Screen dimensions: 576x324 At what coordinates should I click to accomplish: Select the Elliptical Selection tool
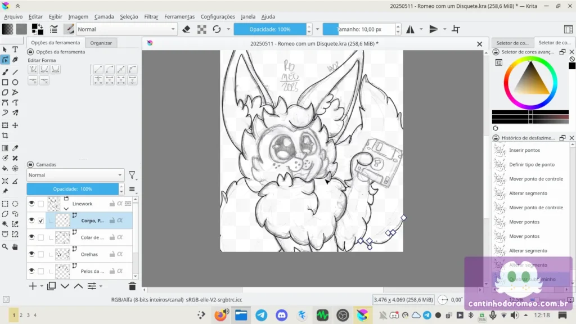click(x=15, y=204)
